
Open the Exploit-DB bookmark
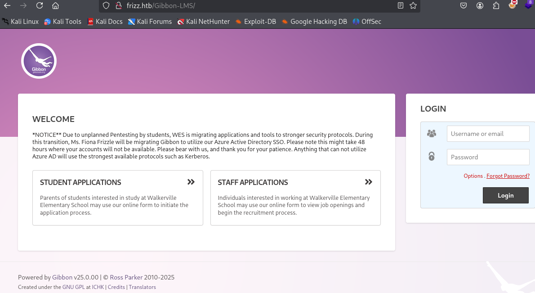[x=255, y=22]
